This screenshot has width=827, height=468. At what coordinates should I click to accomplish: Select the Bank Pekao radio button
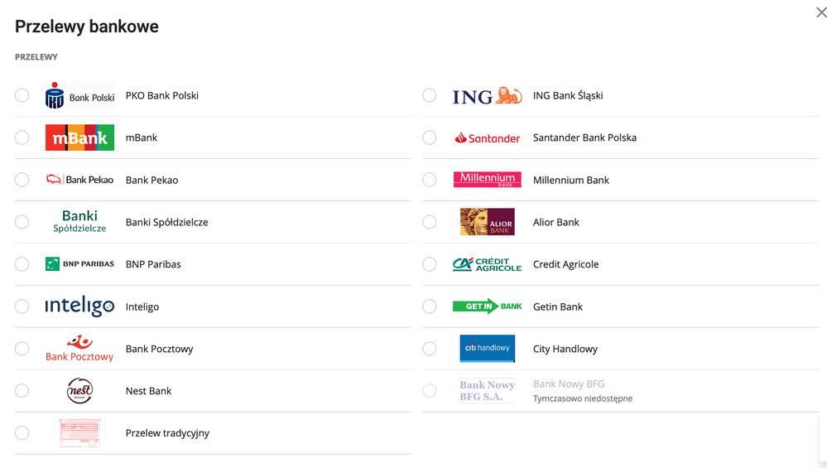coord(22,180)
